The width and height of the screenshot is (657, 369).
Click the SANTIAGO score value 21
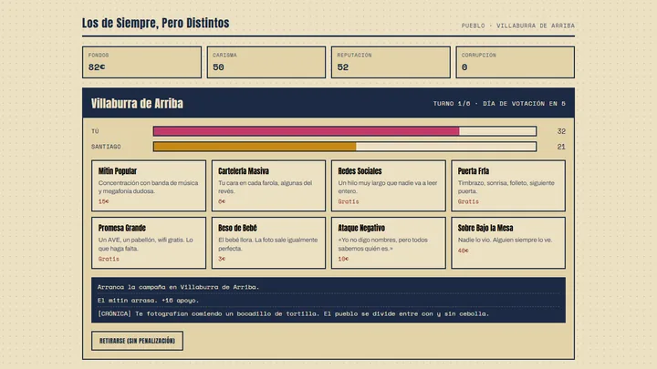[x=561, y=147]
